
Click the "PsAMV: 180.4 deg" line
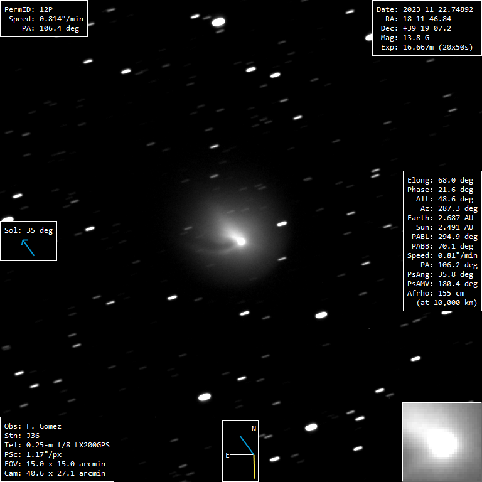[442, 284]
